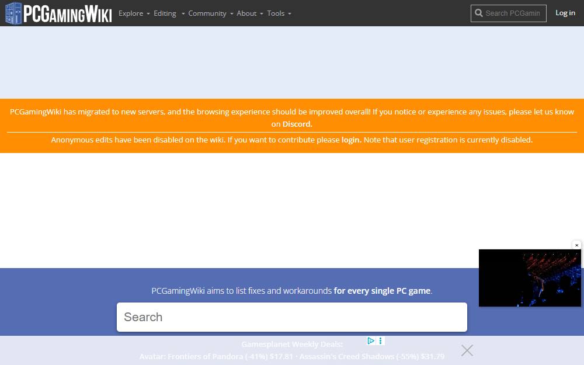Click the PCGamingWiki logo

(58, 13)
